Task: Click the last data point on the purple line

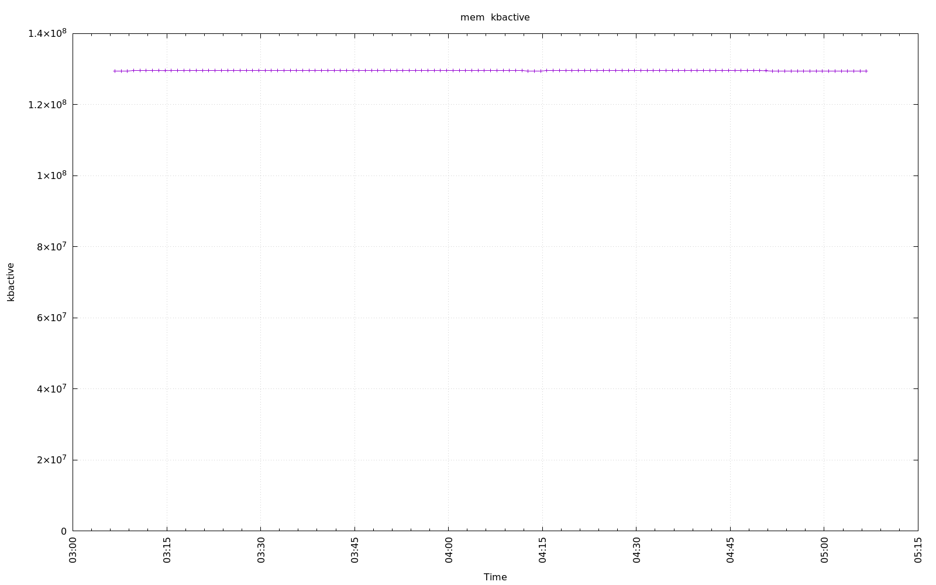Action: pos(866,71)
